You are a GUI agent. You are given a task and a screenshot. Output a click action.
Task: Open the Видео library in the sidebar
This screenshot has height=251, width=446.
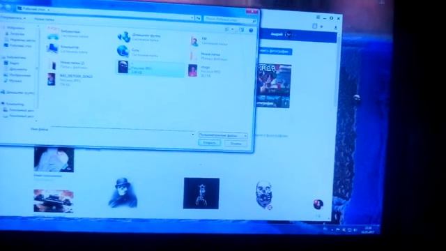12,63
